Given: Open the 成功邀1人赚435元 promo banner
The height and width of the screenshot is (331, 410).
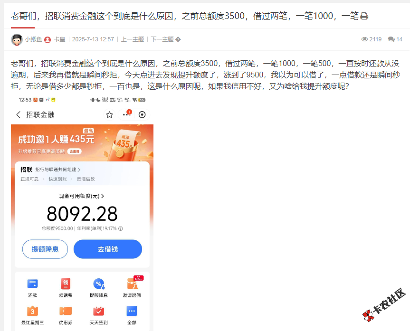Looking at the screenshot, I should click(82, 143).
